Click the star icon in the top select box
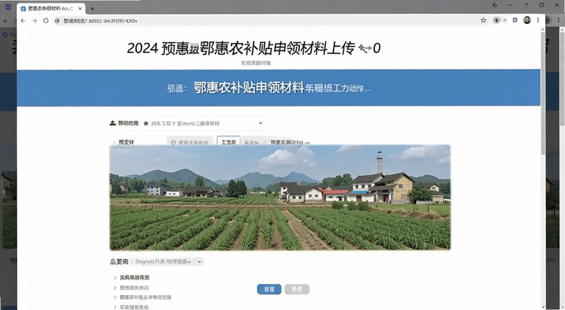The width and height of the screenshot is (565, 310). pyautogui.click(x=146, y=123)
